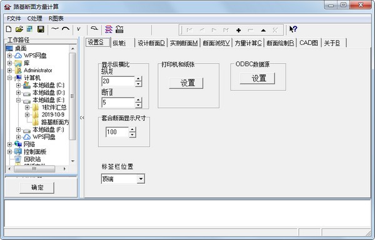
Task: Switch to the 设计断面D tab
Action: (151, 43)
